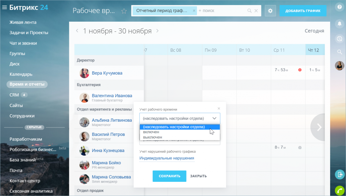Click the поиск filter input field
The height and width of the screenshot is (196, 346).
pos(222,10)
